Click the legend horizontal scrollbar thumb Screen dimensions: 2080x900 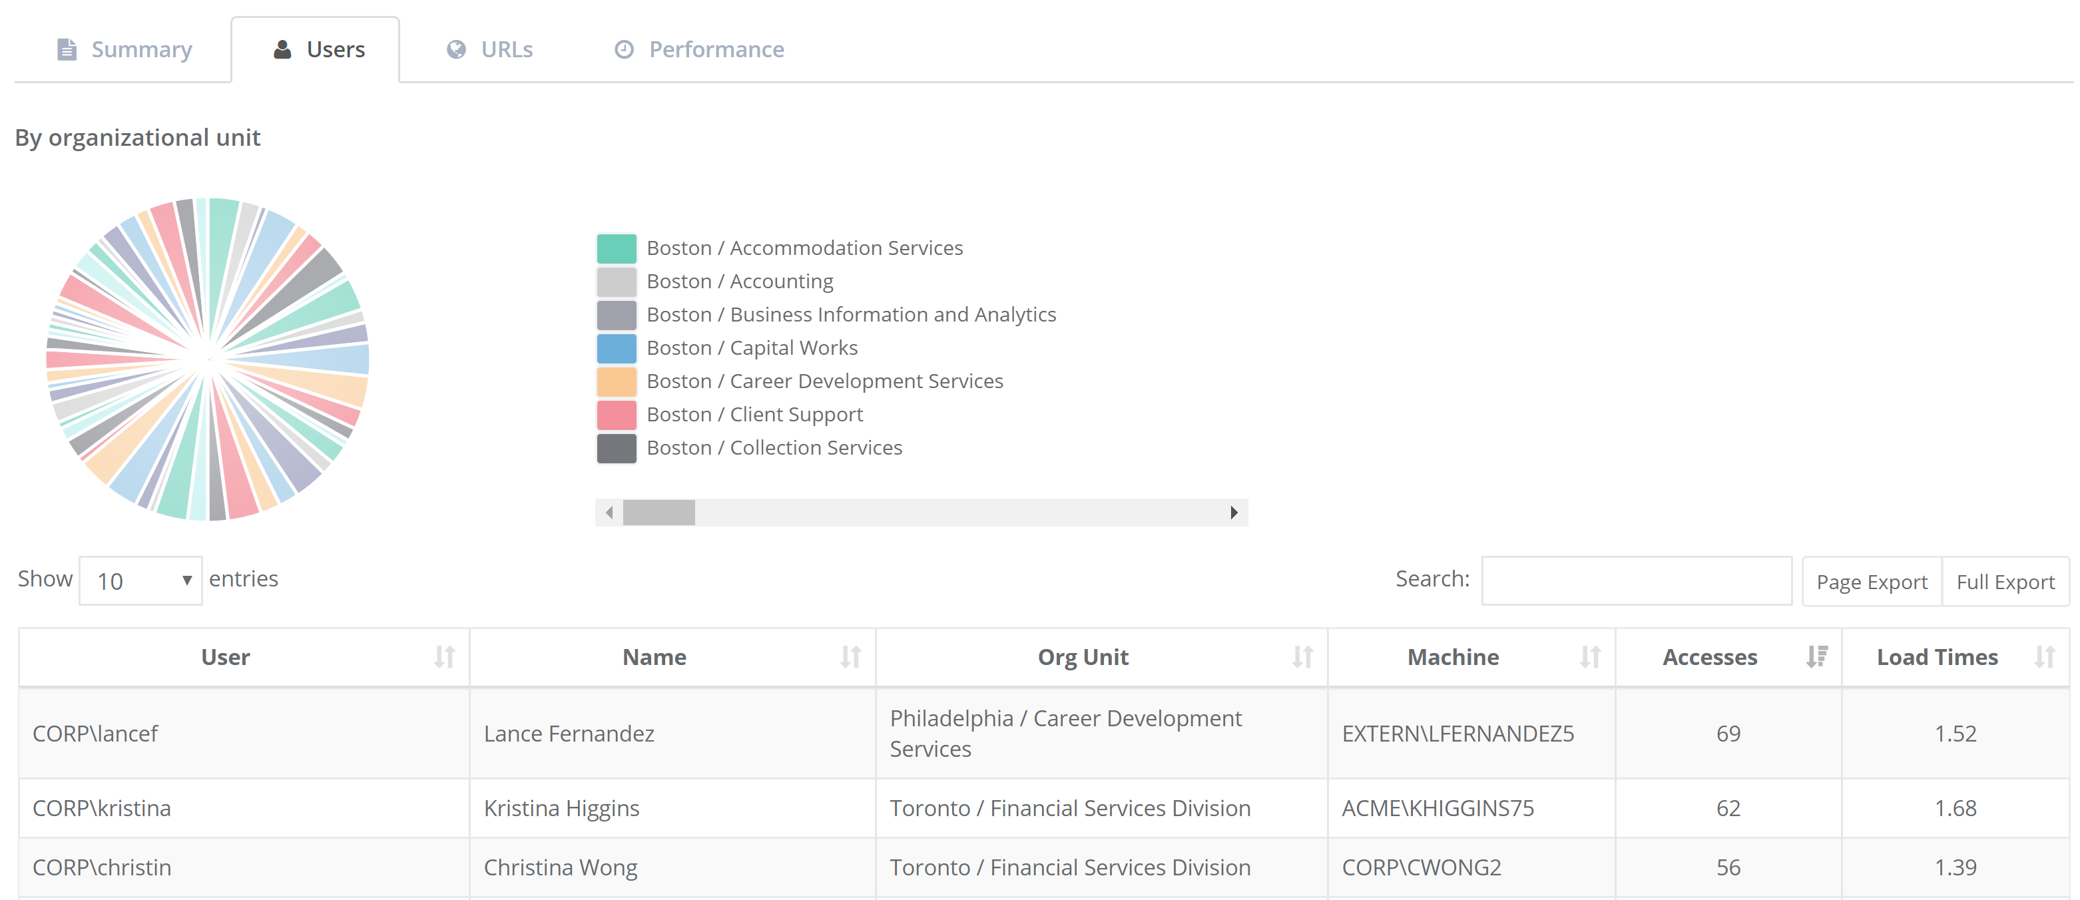(658, 513)
